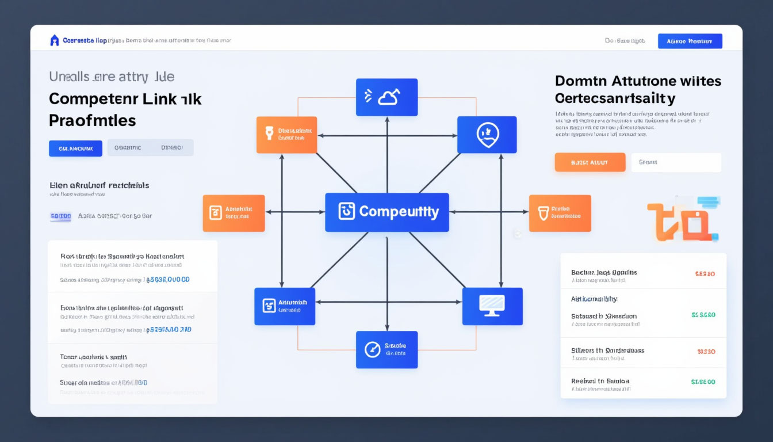773x442 pixels.
Task: Click the location pin node icon
Action: 487,135
